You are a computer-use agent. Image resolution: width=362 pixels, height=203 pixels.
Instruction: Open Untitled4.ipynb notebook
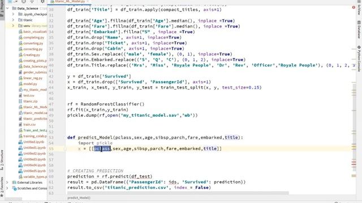tap(32, 165)
